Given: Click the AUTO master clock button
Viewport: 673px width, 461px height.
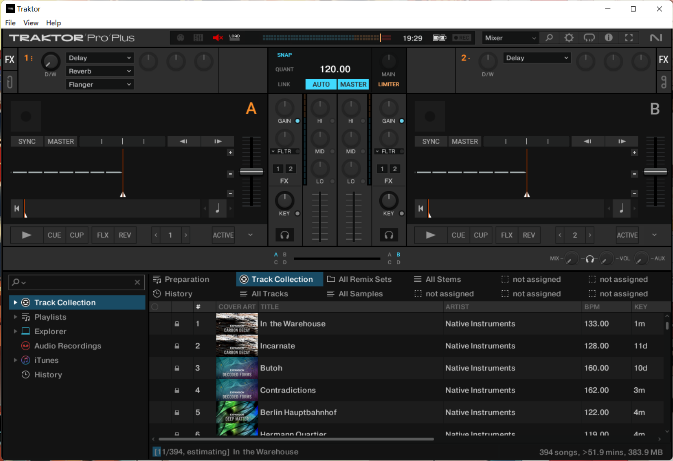Looking at the screenshot, I should tap(321, 84).
